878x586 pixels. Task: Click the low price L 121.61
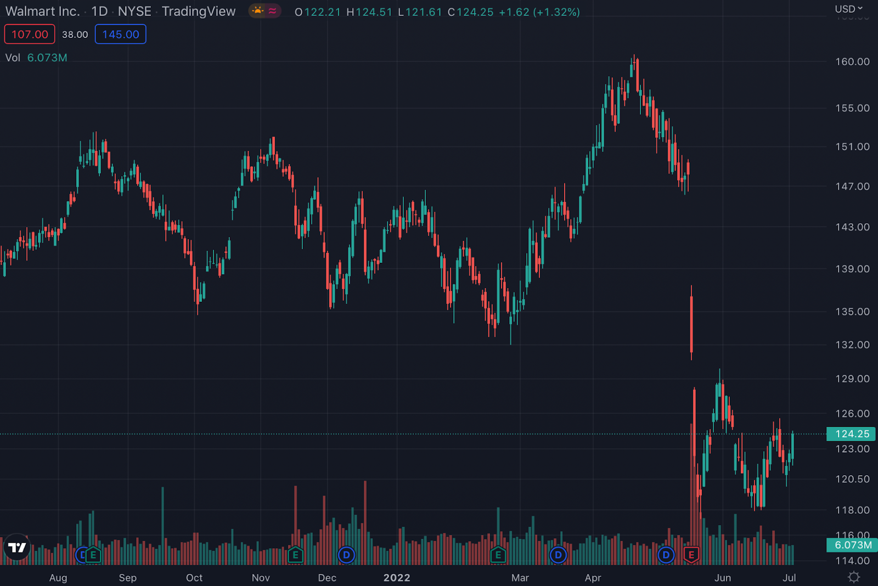(x=420, y=12)
